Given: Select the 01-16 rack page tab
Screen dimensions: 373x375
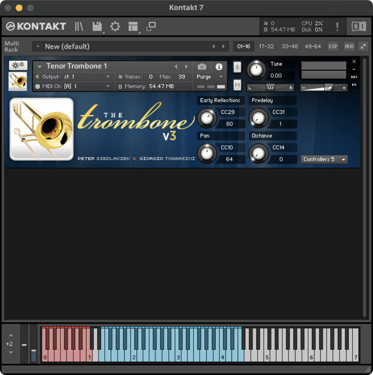Looking at the screenshot, I should click(244, 47).
